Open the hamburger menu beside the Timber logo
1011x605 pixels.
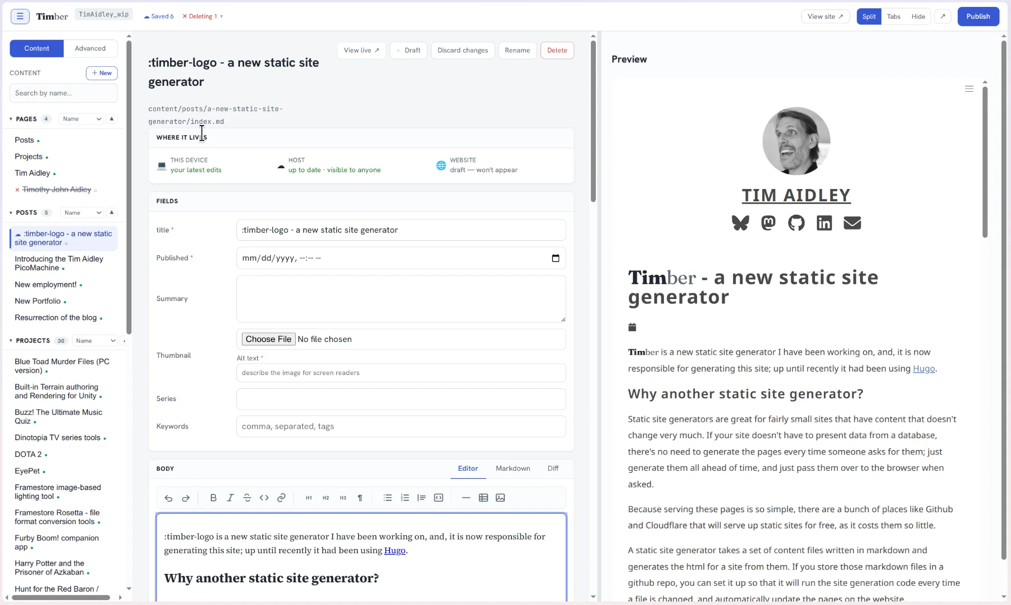click(x=20, y=16)
